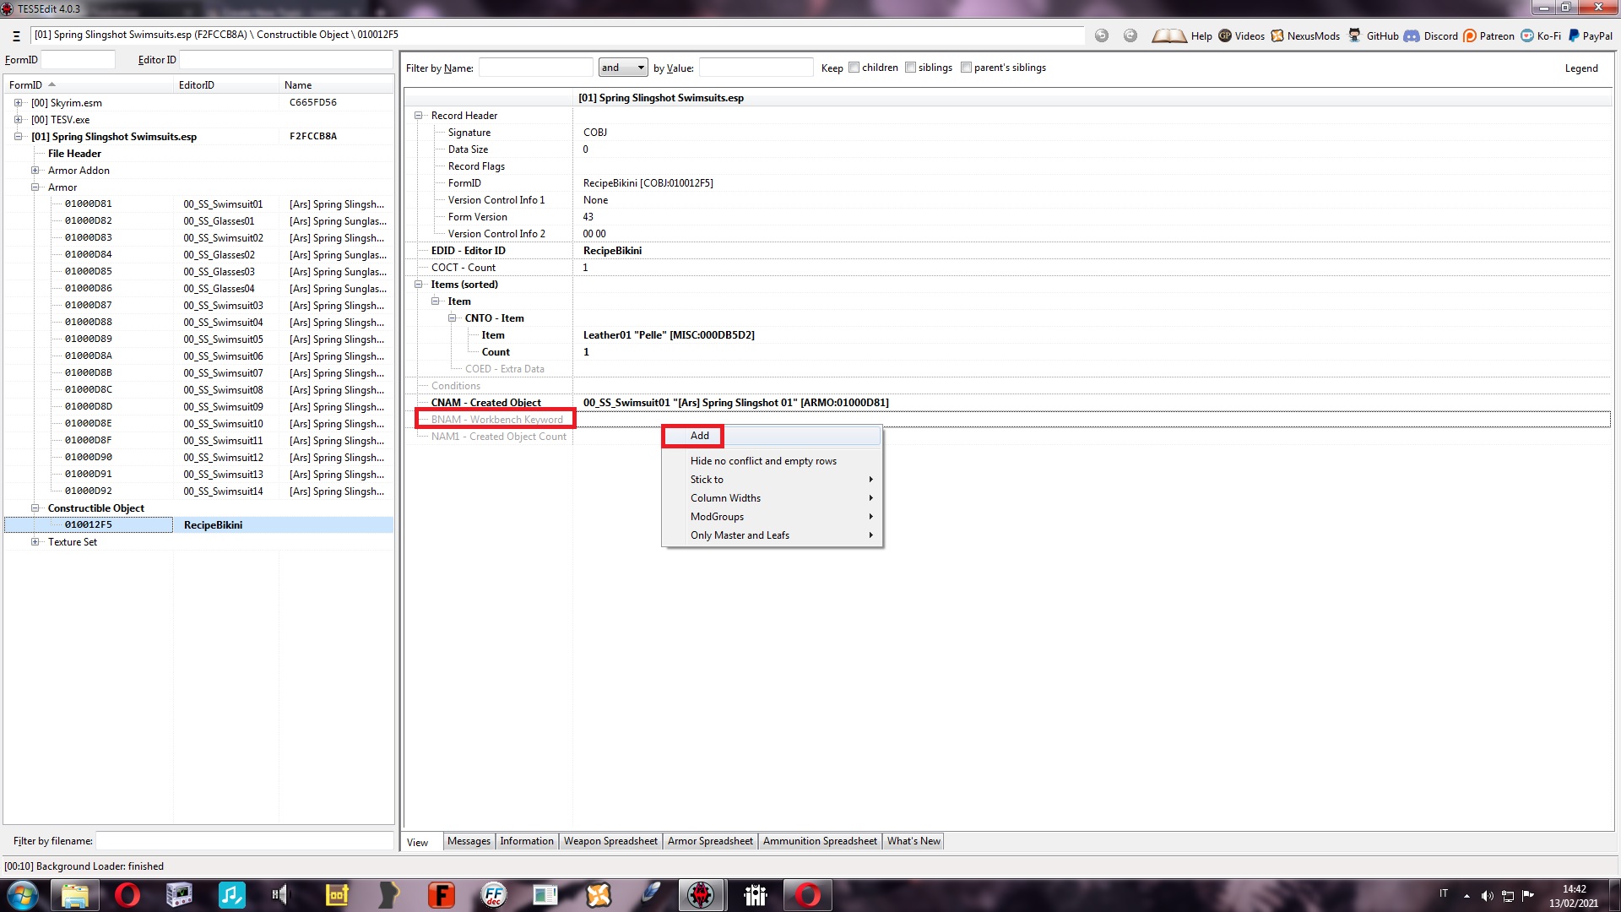Switch to the Armor Spreadsheet tab
This screenshot has width=1621, height=912.
[710, 841]
